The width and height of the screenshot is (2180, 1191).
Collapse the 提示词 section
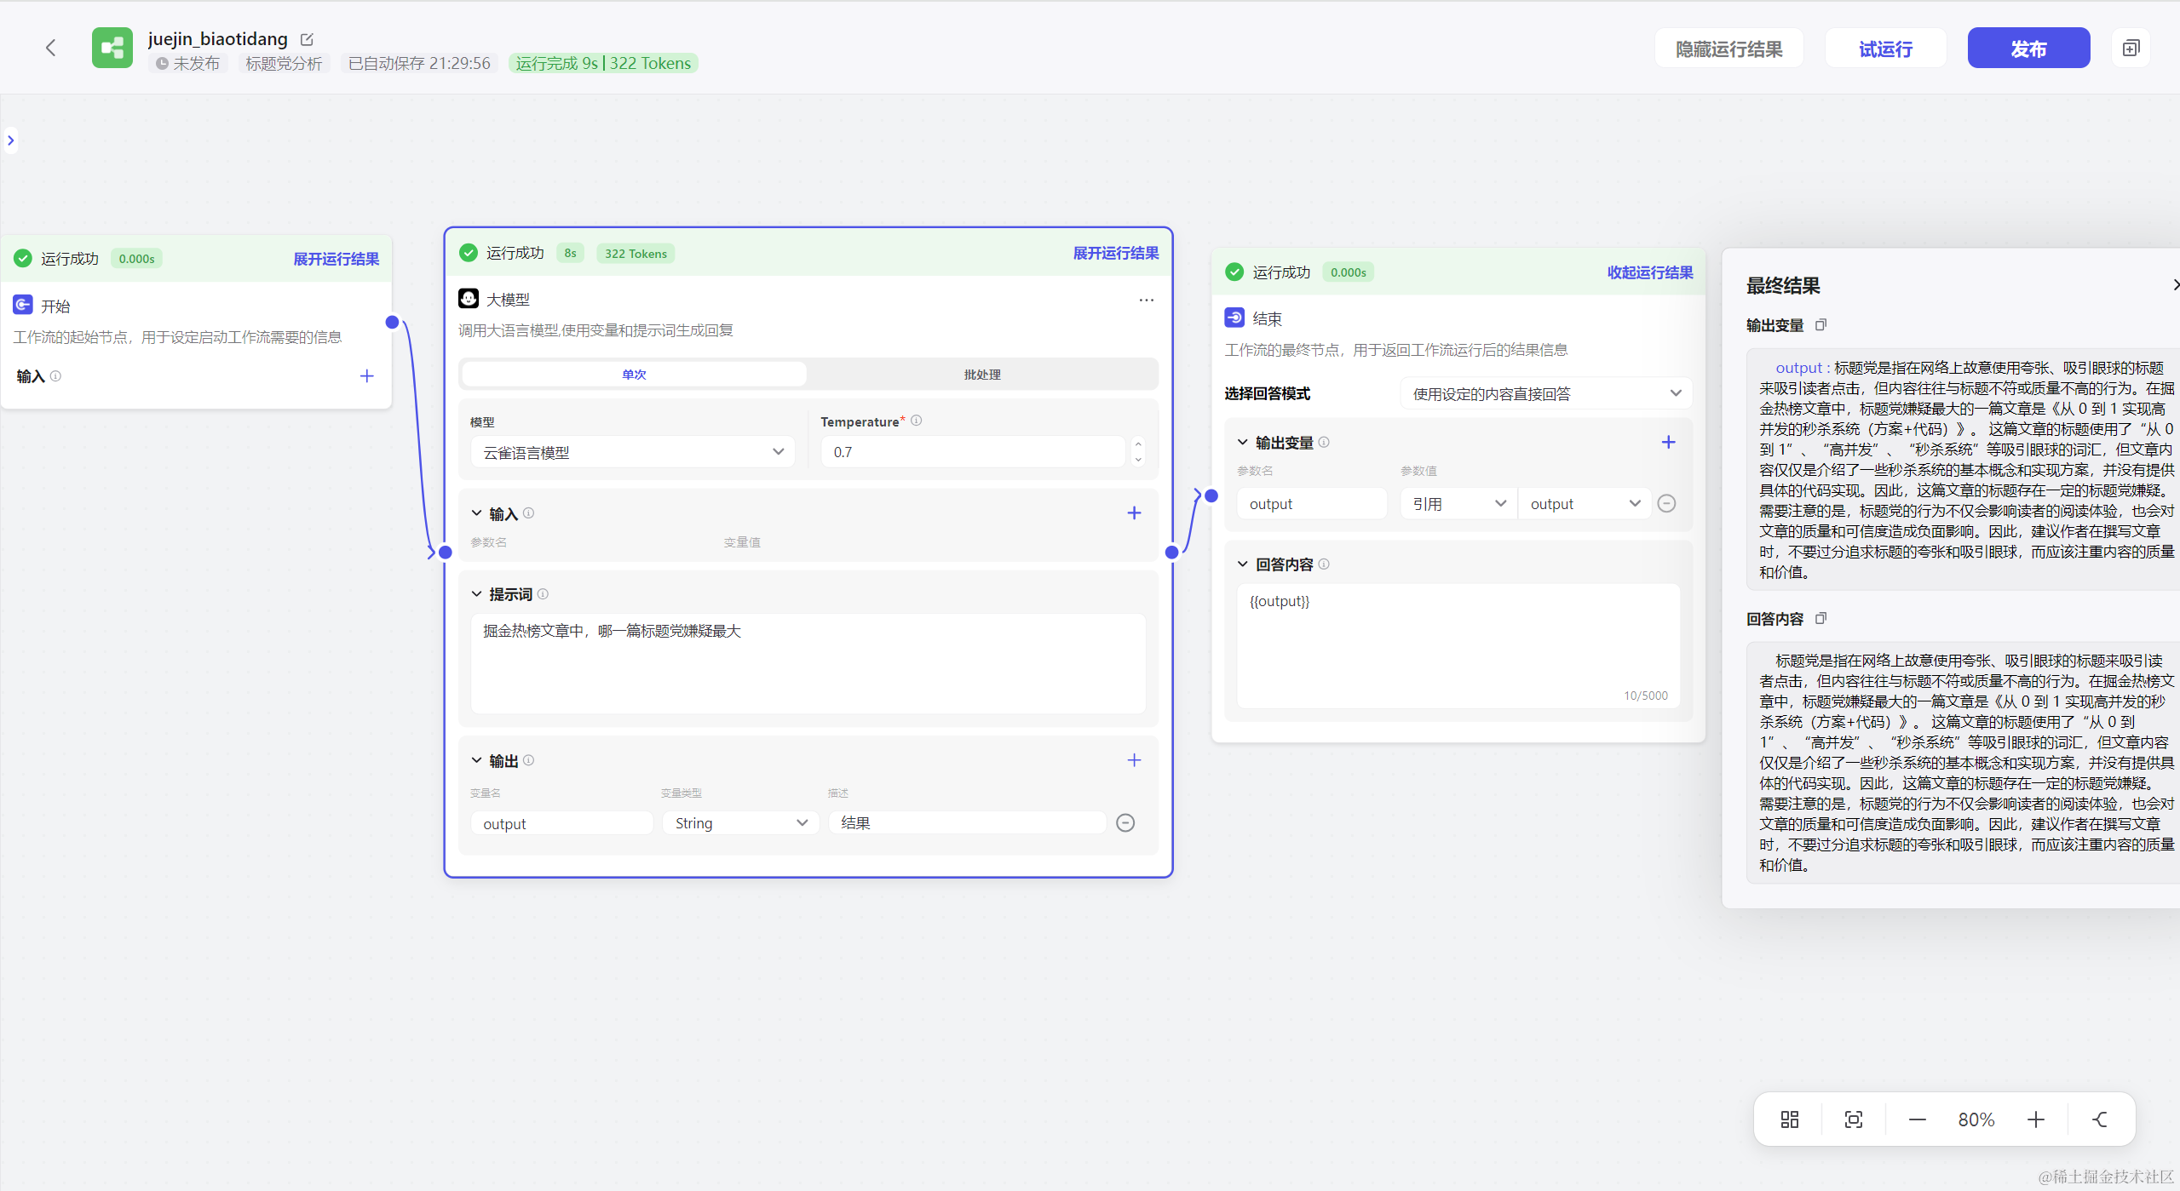(x=477, y=594)
